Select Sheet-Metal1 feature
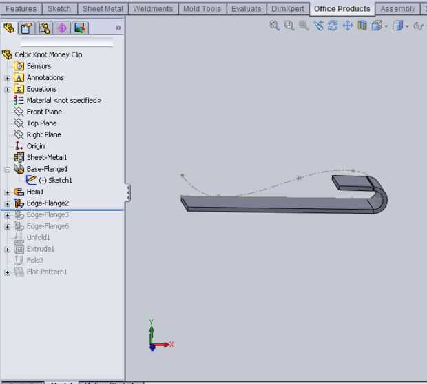 coord(47,157)
